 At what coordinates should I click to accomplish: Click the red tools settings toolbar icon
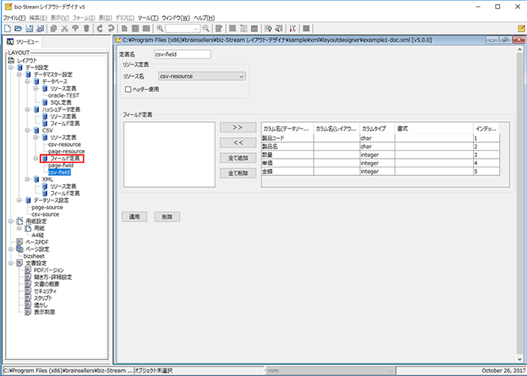coord(292,29)
